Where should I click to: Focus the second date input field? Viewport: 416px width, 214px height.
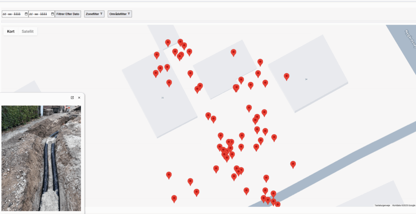38,14
